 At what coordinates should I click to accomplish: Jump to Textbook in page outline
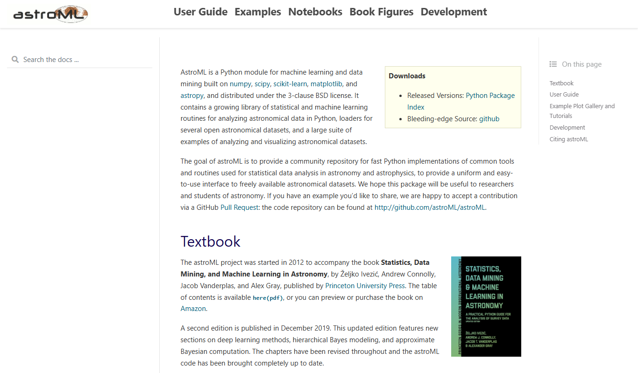pos(561,83)
